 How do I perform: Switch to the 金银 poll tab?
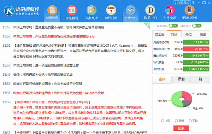click(x=162, y=79)
